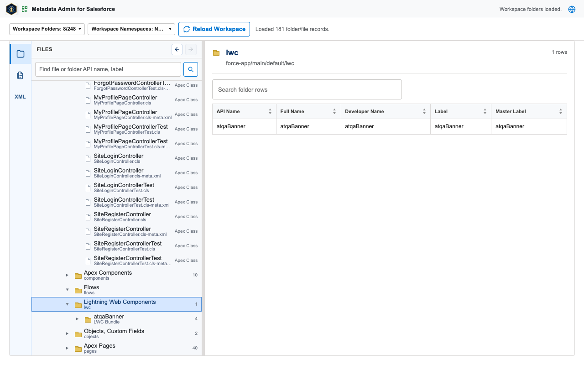Viewport: 584px width, 365px height.
Task: Expand the atqaBanner bundle arrow
Action: [x=77, y=319]
